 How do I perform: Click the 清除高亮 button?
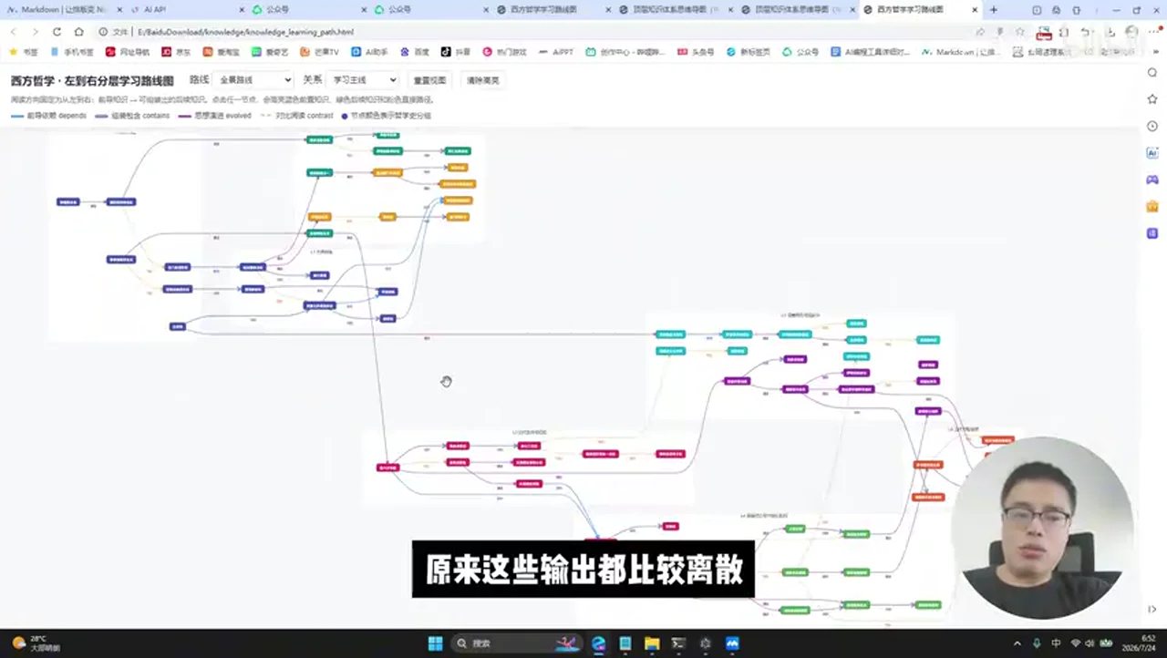483,80
